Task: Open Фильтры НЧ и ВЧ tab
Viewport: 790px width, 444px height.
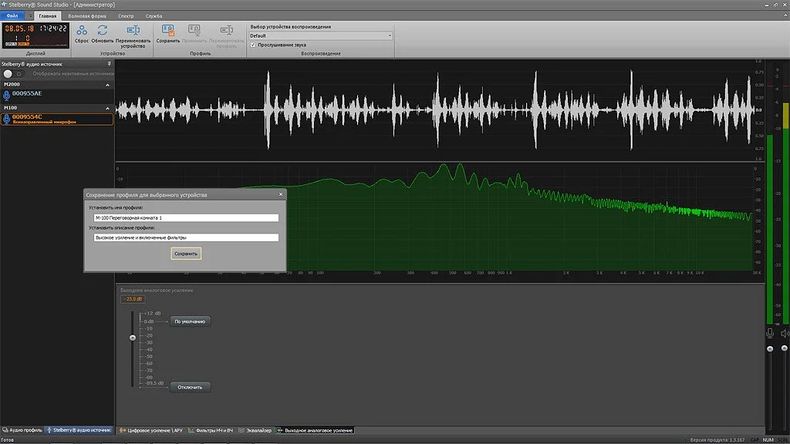Action: coord(211,430)
